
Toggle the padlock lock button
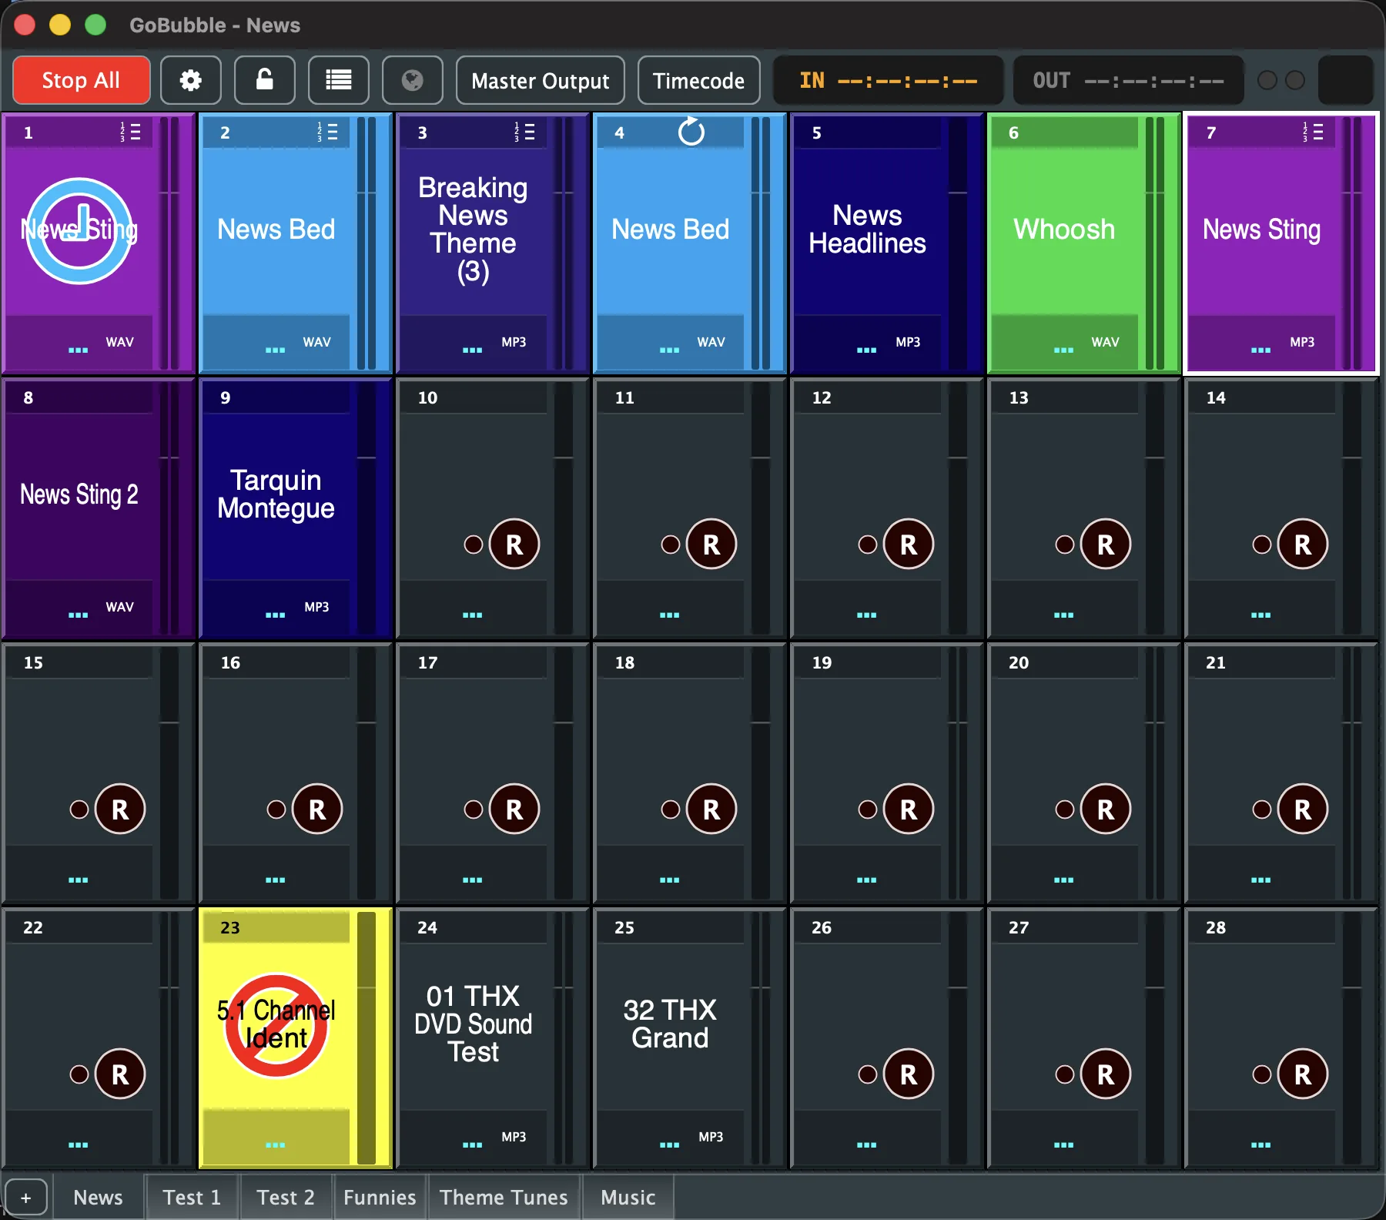(264, 80)
